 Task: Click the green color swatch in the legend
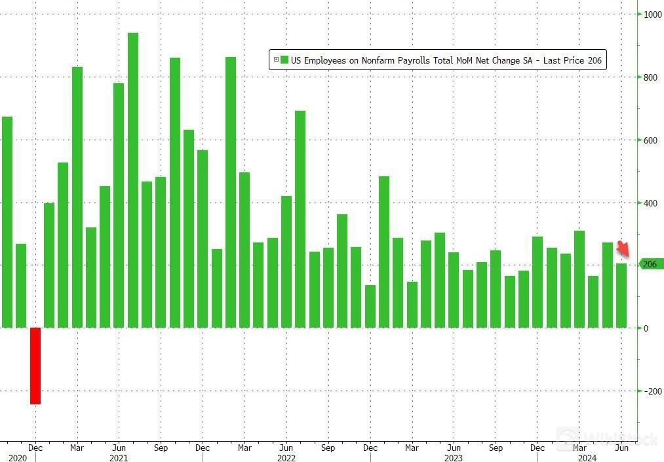click(284, 60)
